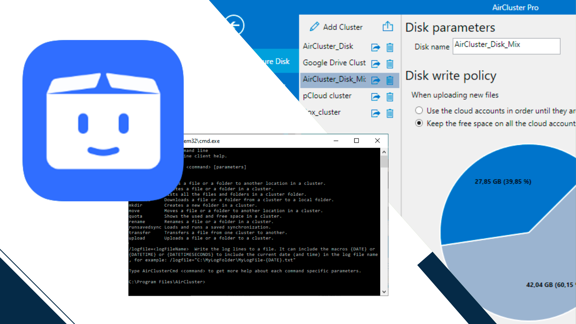The image size is (576, 324).
Task: Click the import cluster icon beside Add Cluster
Action: [x=388, y=26]
